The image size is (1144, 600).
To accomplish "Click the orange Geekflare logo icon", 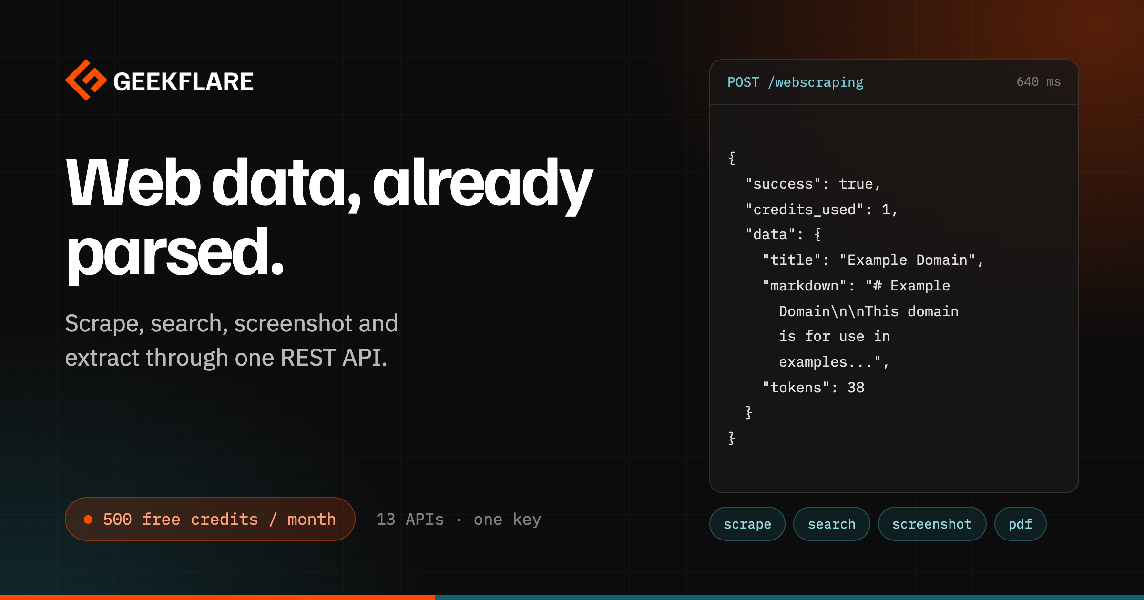I will pyautogui.click(x=86, y=80).
